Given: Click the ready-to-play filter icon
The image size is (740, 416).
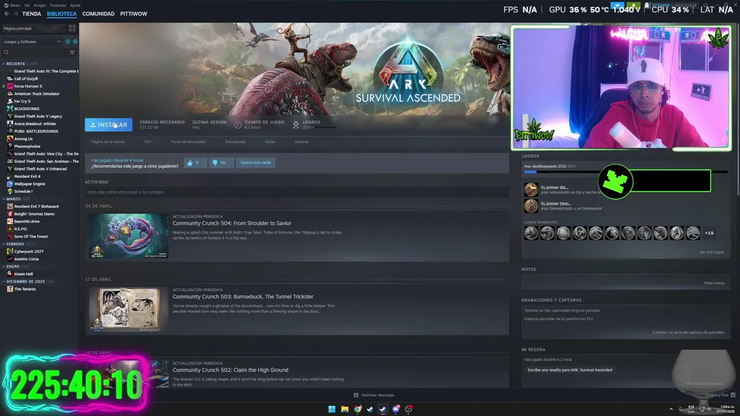Looking at the screenshot, I should [75, 42].
